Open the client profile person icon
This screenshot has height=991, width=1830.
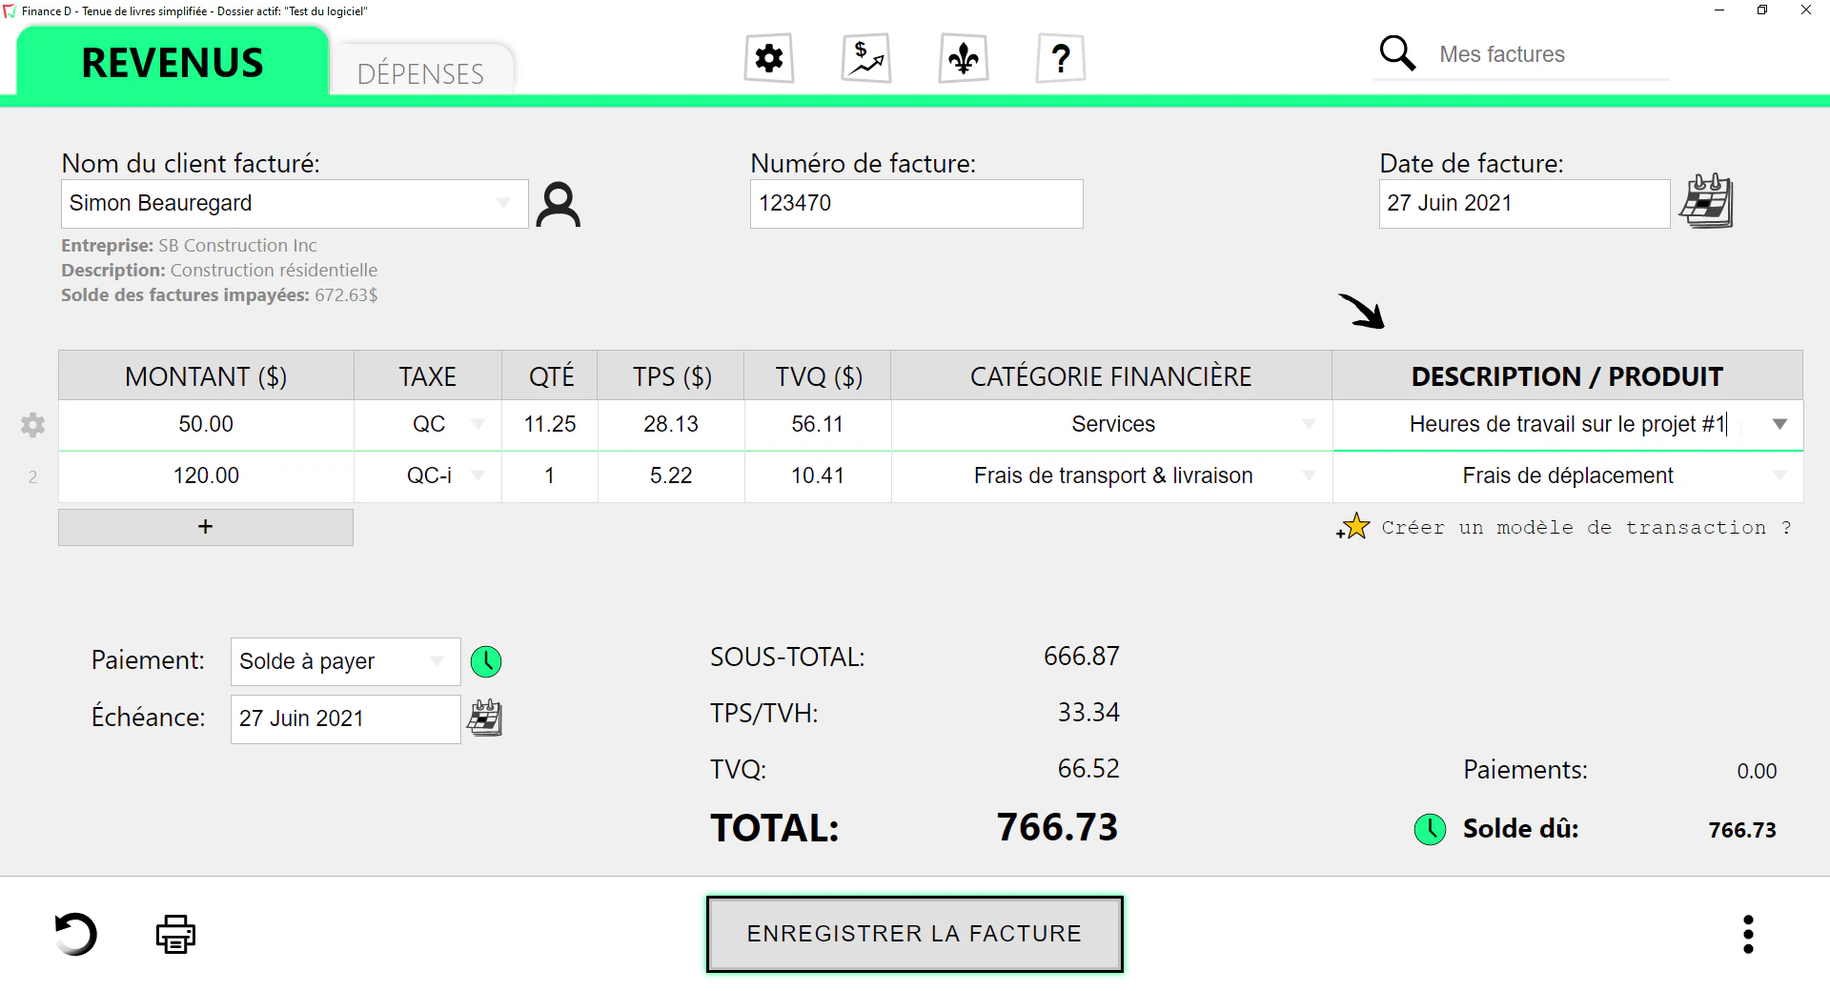[559, 203]
